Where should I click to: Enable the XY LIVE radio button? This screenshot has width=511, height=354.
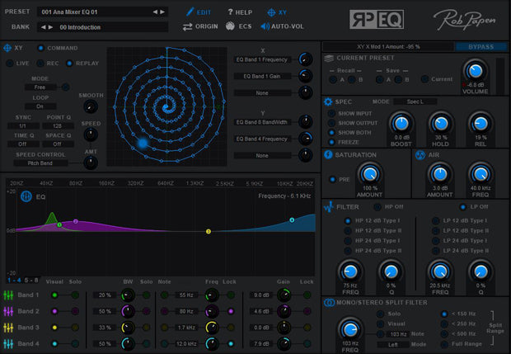pyautogui.click(x=10, y=64)
